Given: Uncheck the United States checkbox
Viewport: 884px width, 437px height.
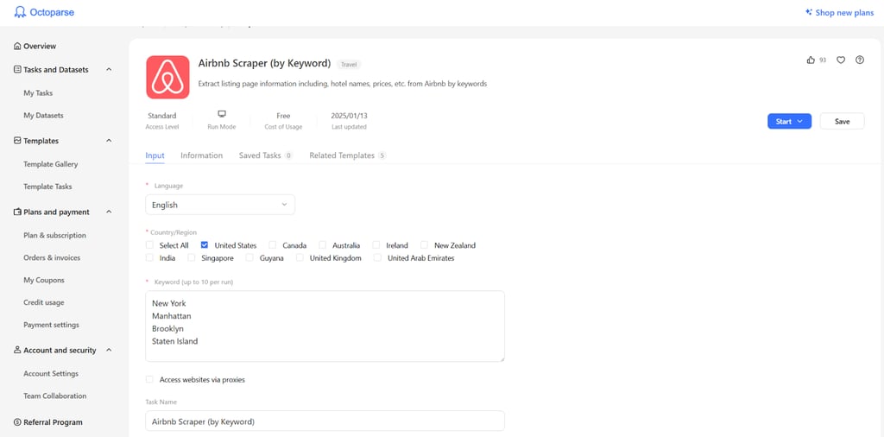Looking at the screenshot, I should click(x=205, y=244).
